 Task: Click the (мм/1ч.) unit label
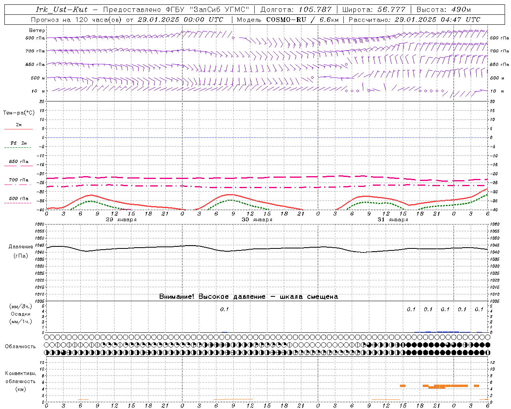coord(21,322)
